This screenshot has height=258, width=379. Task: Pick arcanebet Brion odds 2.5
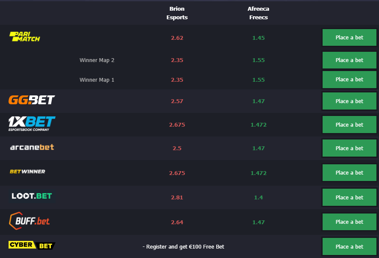click(177, 148)
